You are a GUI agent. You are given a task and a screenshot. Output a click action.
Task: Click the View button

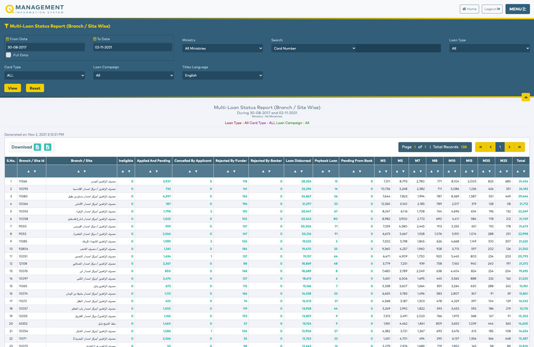point(12,88)
